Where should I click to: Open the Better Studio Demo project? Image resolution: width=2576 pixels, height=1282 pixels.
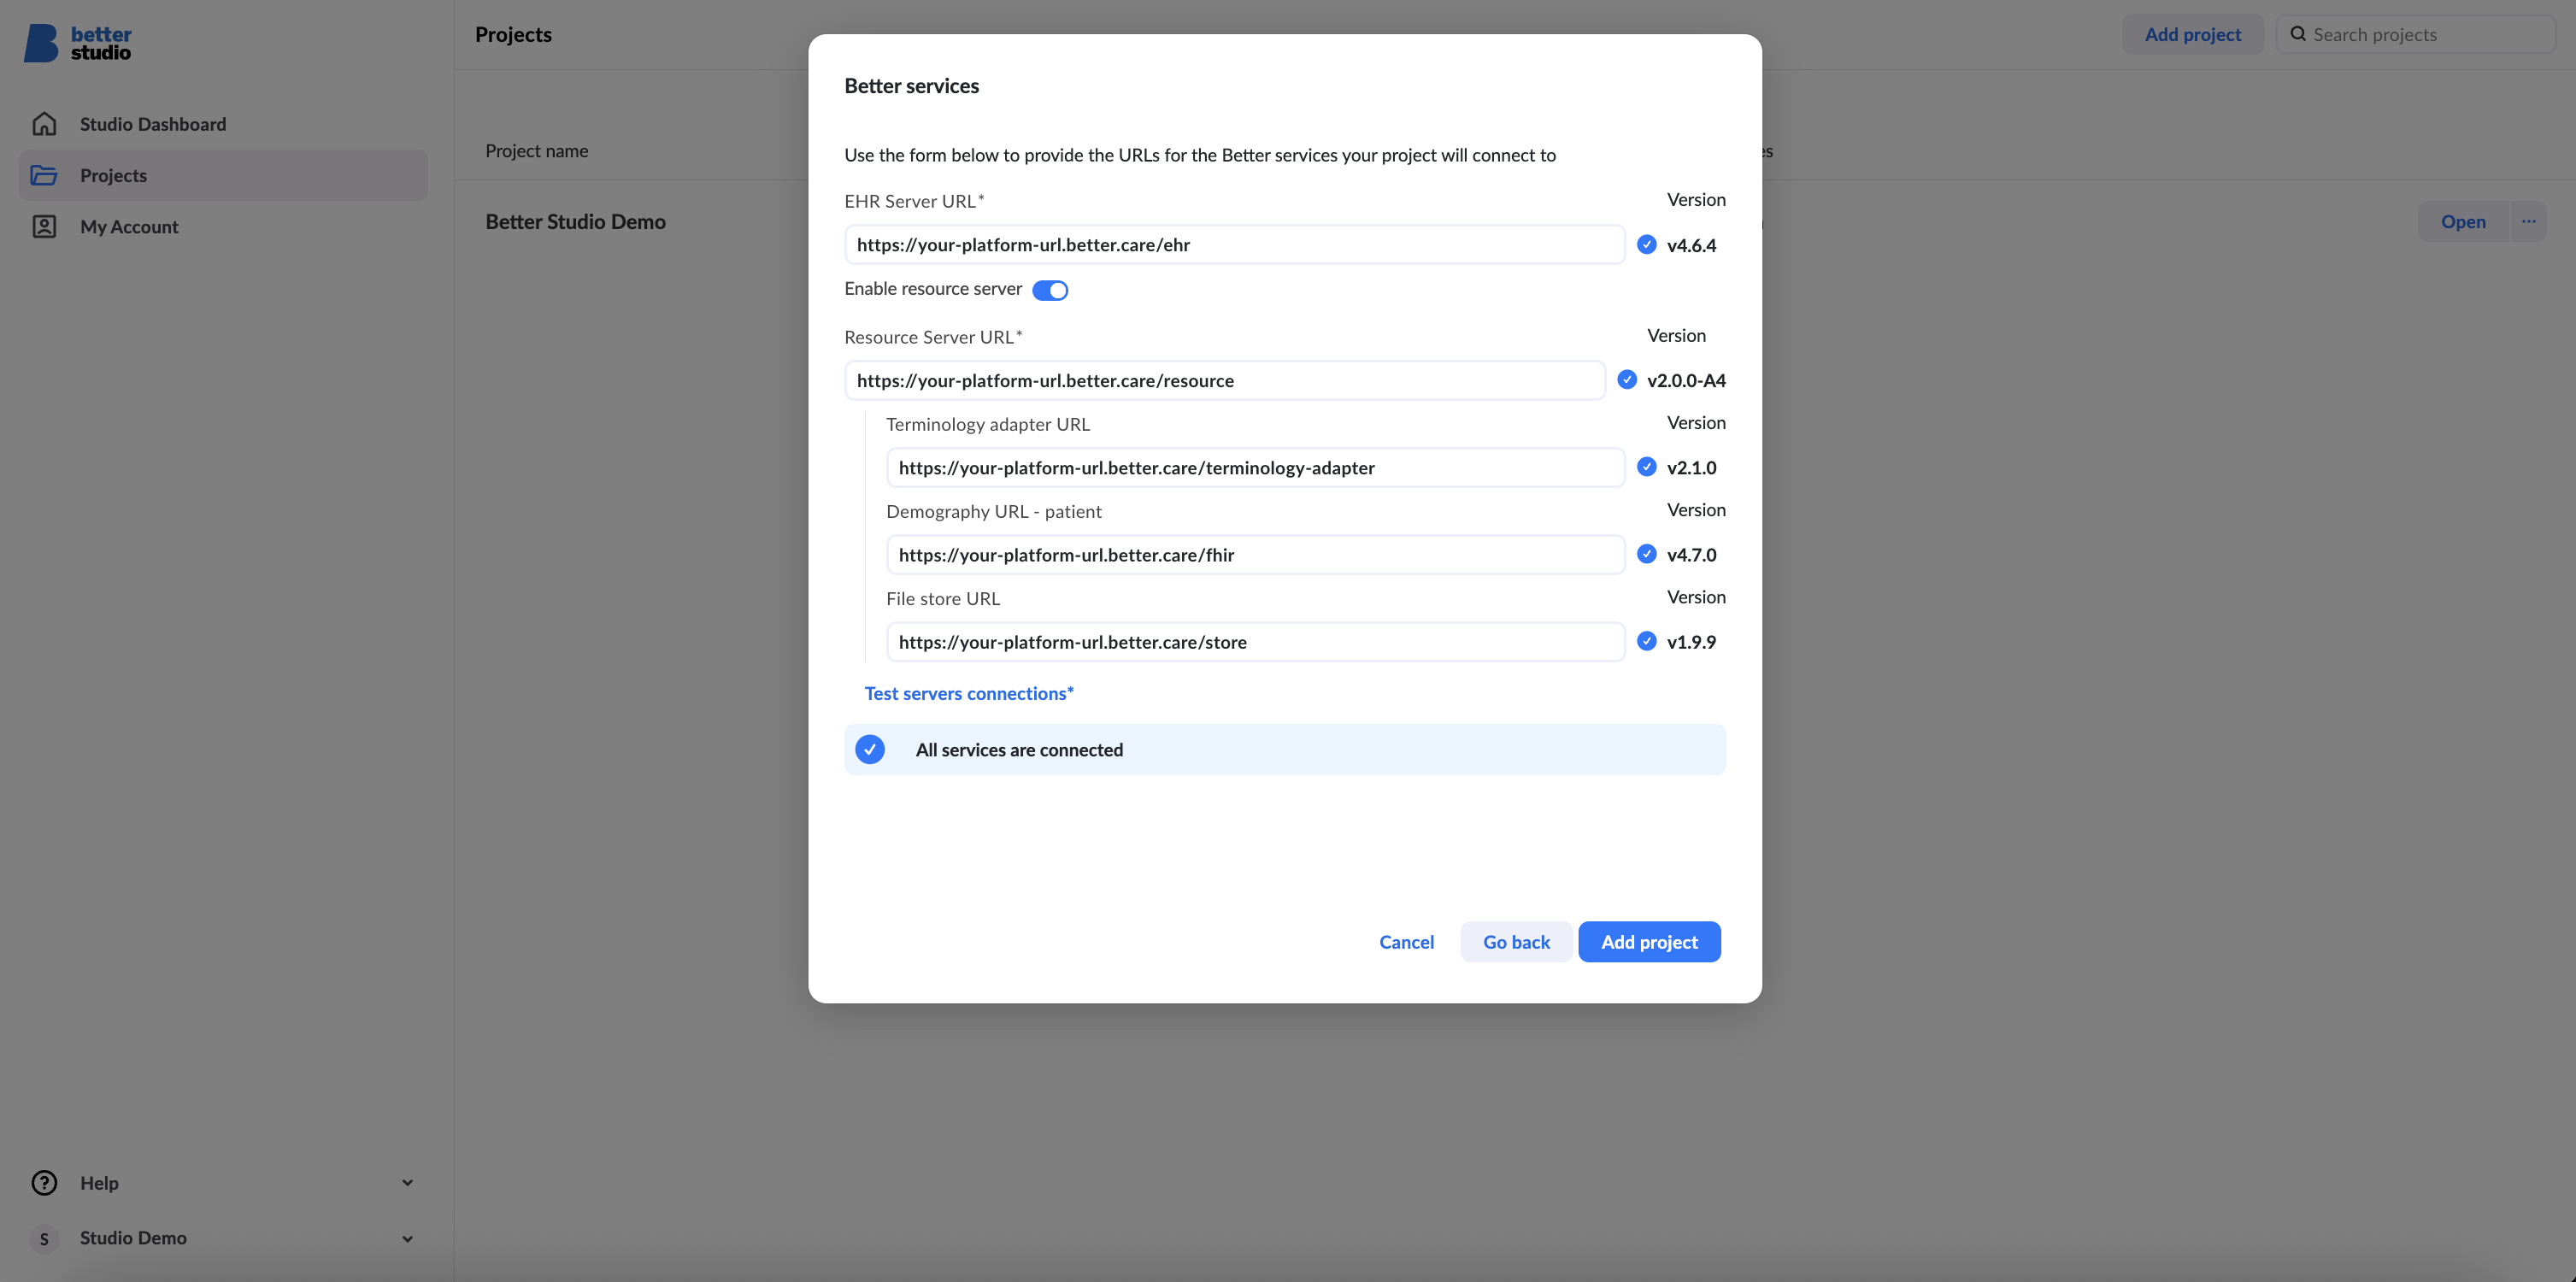click(2463, 221)
